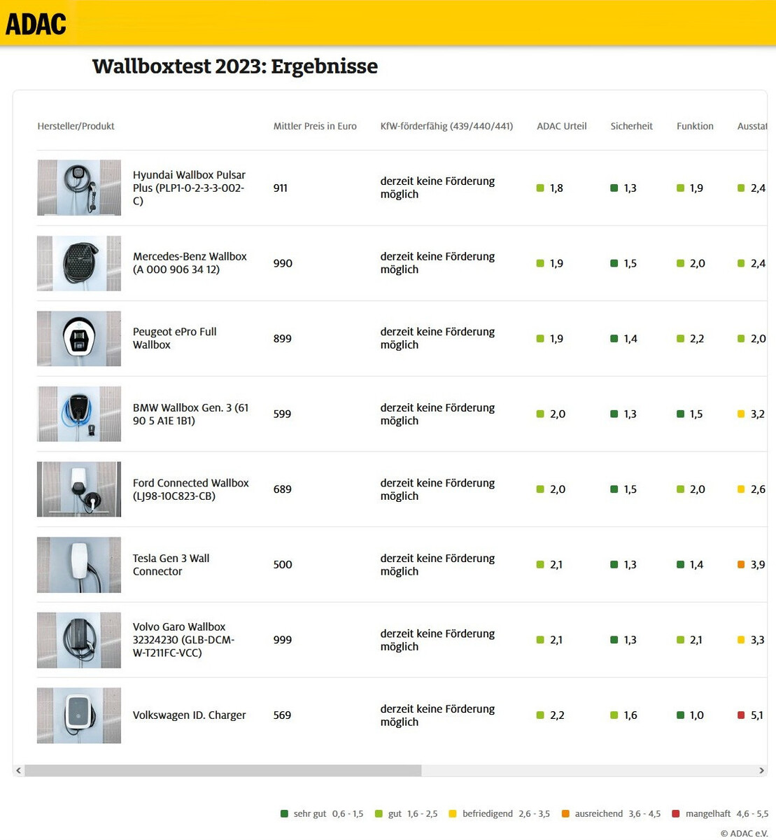Select the Peugeot ePro Full Wallbox name
The height and width of the screenshot is (840, 776).
point(175,338)
